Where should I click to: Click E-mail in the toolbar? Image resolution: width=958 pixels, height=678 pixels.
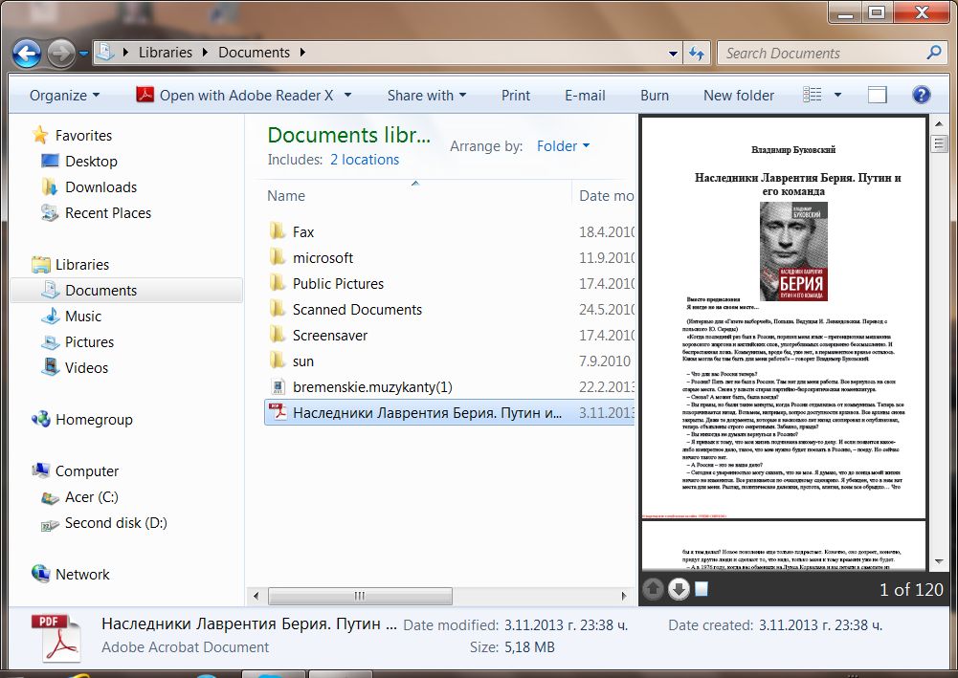click(585, 96)
